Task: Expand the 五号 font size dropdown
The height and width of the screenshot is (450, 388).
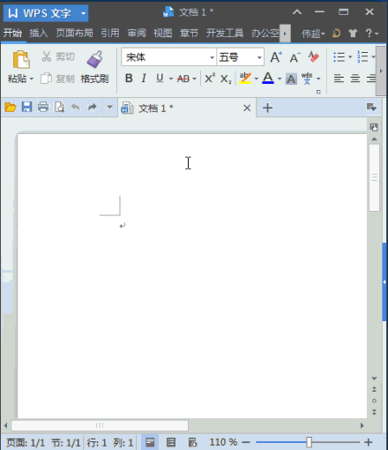Action: [x=259, y=57]
